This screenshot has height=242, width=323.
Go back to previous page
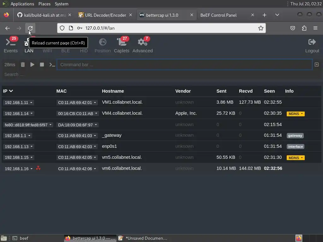tap(8, 28)
